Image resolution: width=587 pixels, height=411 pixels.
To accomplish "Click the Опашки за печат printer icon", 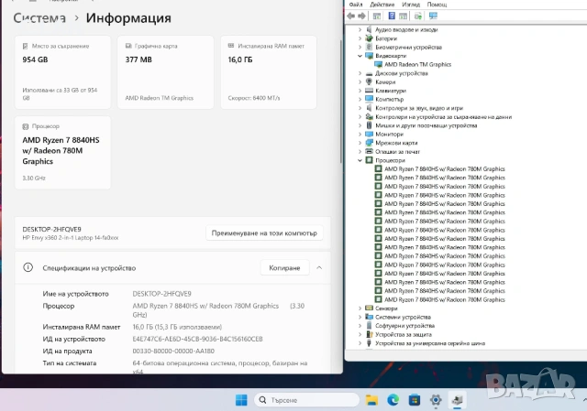I will pos(369,151).
